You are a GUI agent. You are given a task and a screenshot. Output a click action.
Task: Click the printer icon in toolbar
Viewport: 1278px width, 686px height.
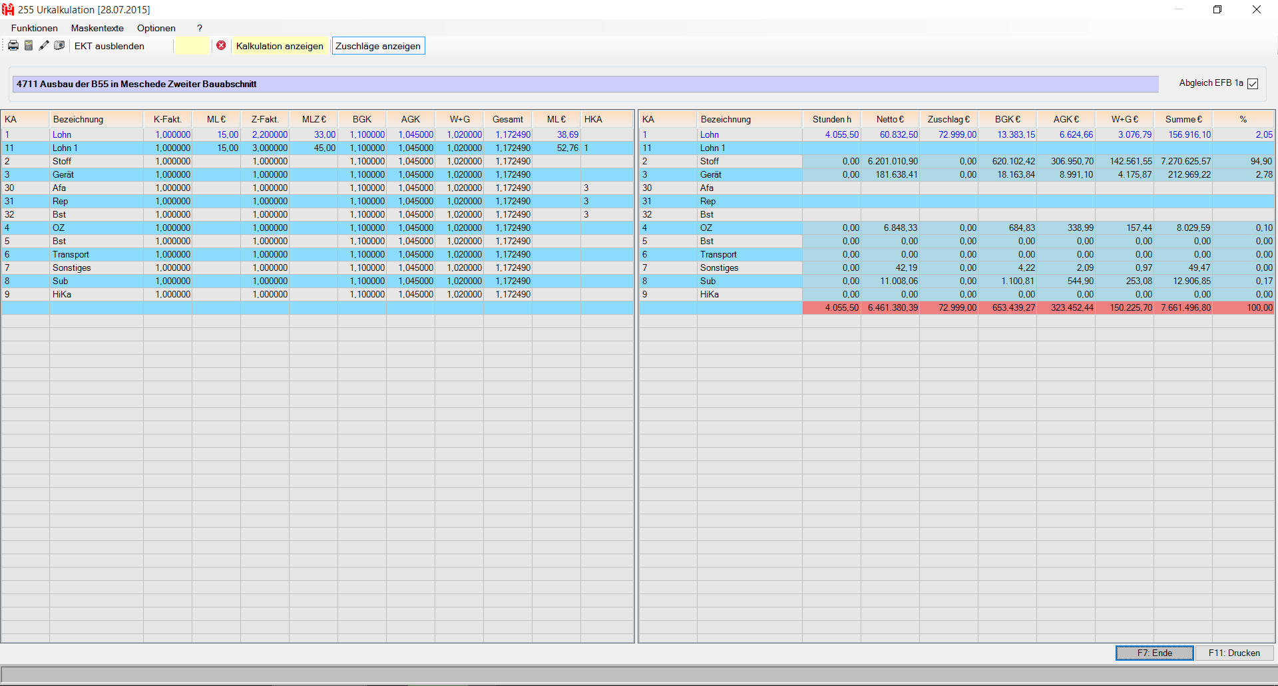tap(13, 45)
